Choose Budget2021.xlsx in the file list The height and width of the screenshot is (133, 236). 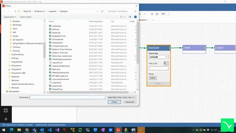59,36
